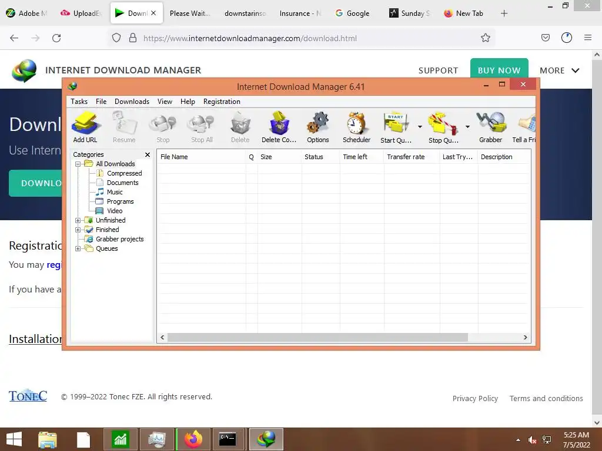The image size is (602, 451).
Task: Open Firefox hamburger menu
Action: click(x=587, y=38)
